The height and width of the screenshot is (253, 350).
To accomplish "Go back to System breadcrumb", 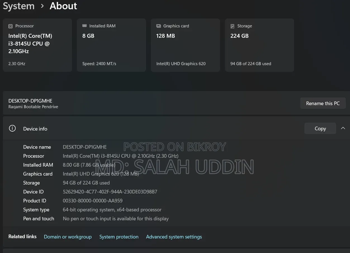I will point(19,6).
